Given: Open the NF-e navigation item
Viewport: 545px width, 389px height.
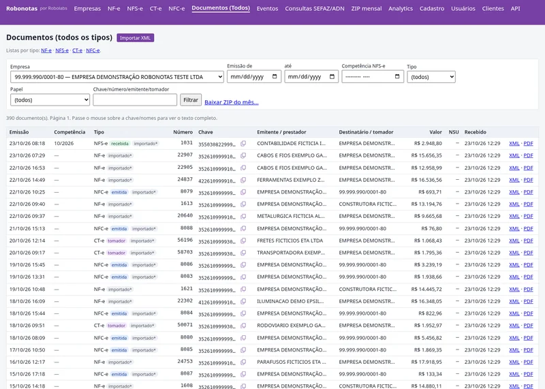Looking at the screenshot, I should click(114, 9).
